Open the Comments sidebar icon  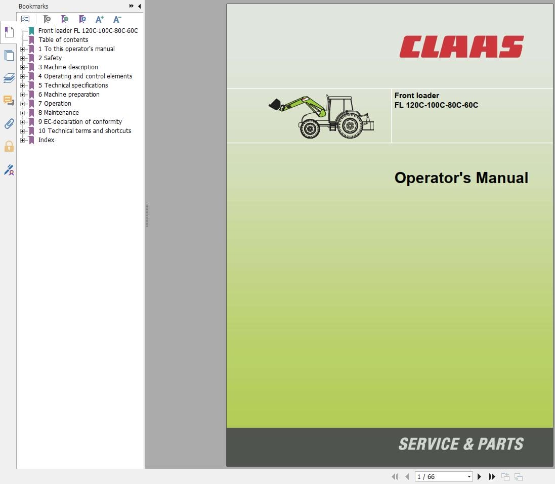pos(9,101)
